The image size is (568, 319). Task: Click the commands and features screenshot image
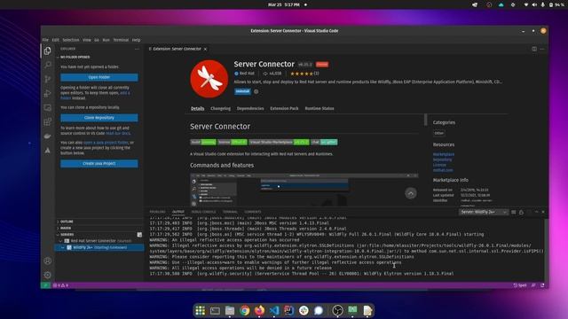pyautogui.click(x=304, y=190)
